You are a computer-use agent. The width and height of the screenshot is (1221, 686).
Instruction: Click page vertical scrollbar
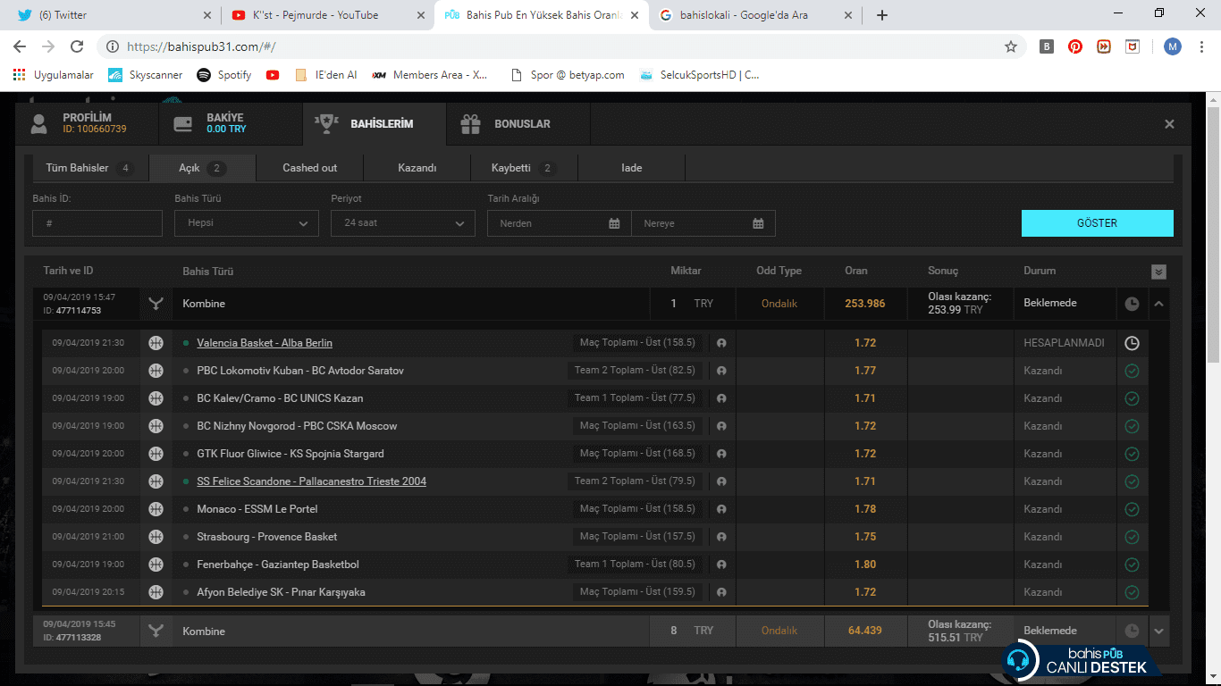[x=1213, y=234]
